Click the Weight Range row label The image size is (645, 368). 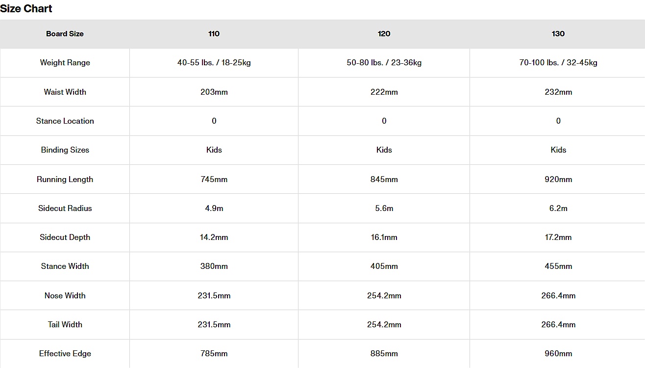point(65,63)
